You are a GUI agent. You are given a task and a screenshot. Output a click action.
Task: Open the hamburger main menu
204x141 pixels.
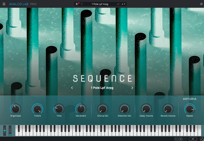[4, 4]
